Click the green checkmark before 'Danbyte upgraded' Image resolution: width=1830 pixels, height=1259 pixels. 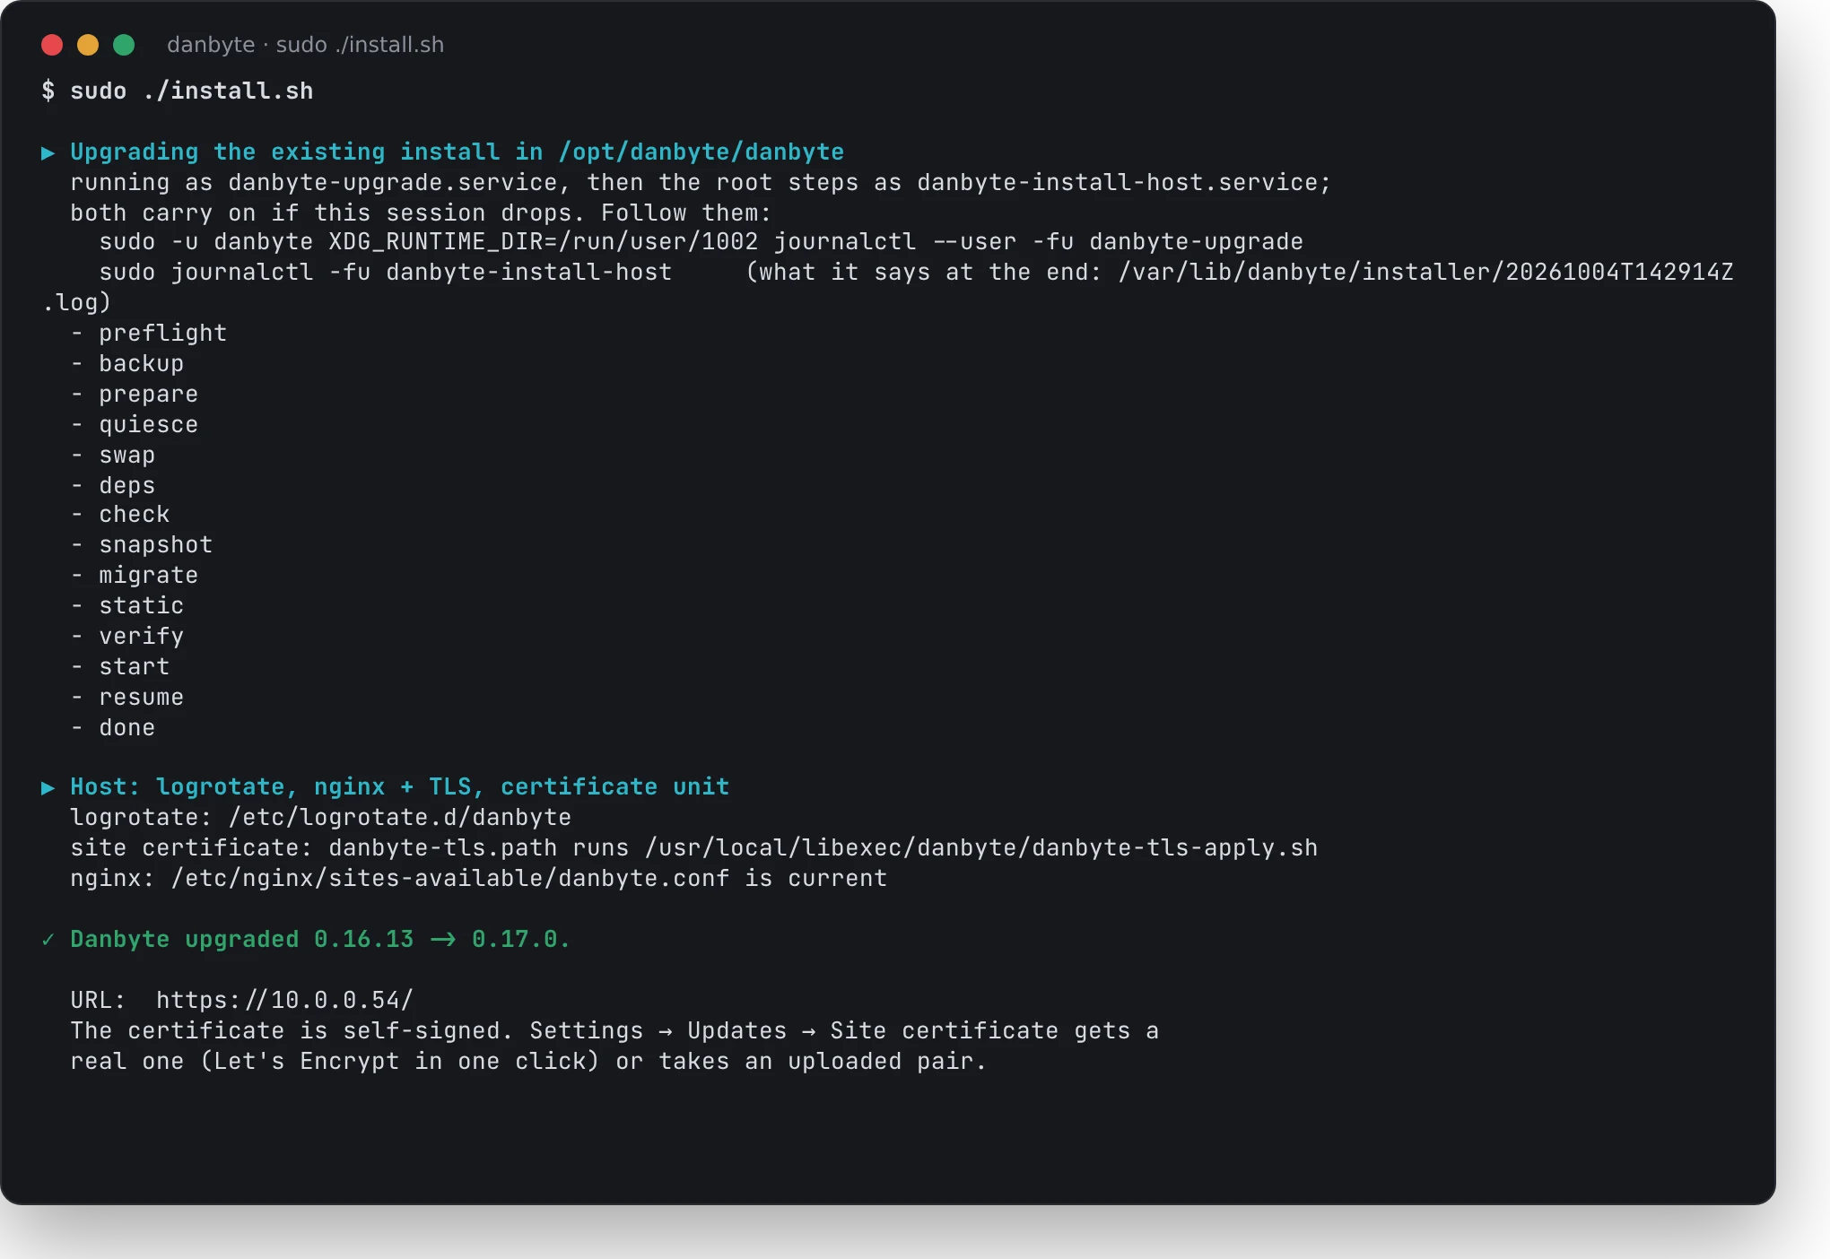48,940
